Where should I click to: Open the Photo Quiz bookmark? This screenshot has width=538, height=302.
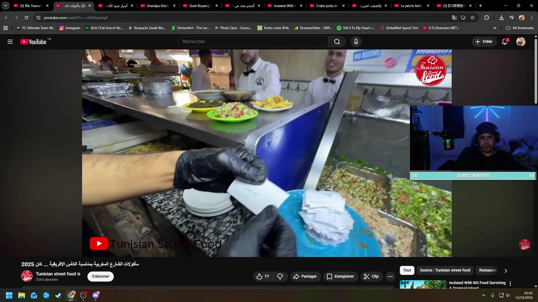[x=233, y=28]
